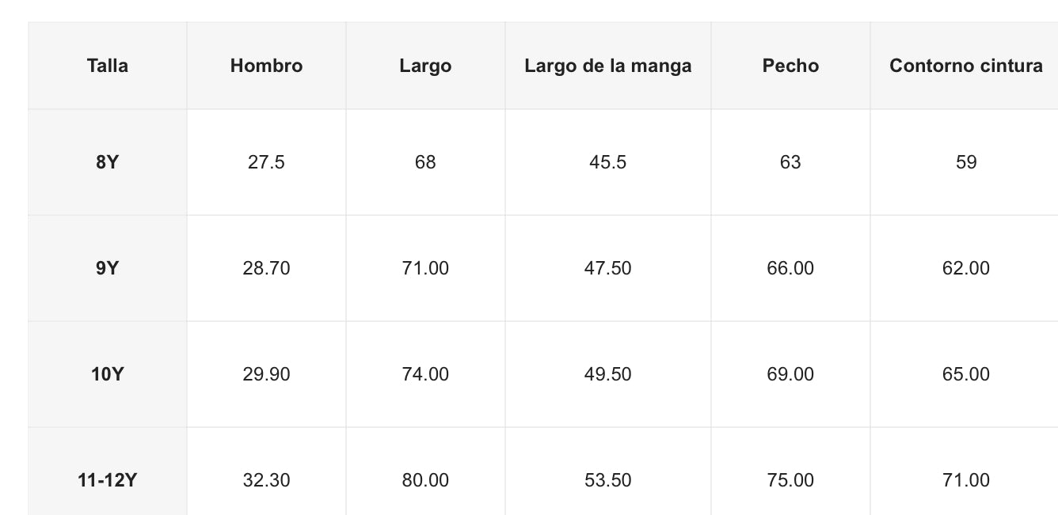This screenshot has height=515, width=1058.
Task: Click the Largo de la manga header
Action: [607, 66]
